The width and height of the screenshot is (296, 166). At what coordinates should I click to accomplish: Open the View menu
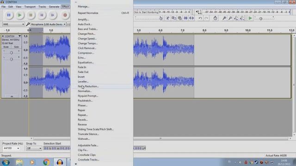tap(18, 6)
